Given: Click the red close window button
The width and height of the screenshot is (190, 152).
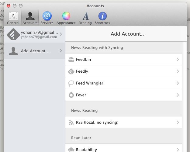Looking at the screenshot, I should coord(9,6).
